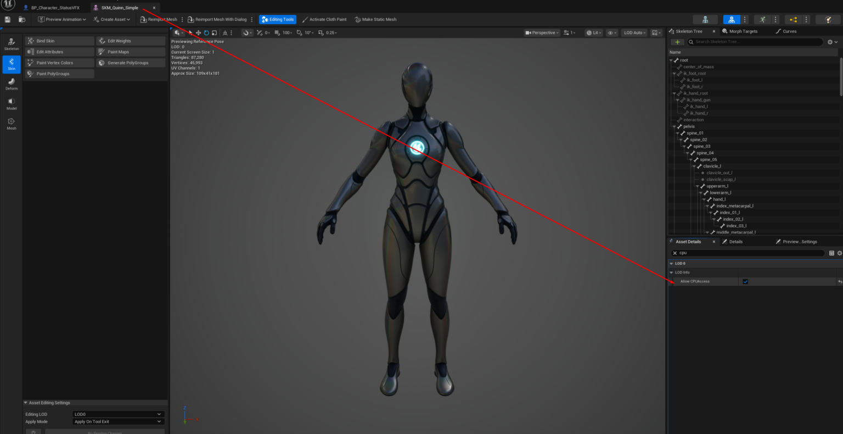Screen dimensions: 843x434
Task: Switch to Skeleton editing mode in sidebar
Action: point(12,44)
